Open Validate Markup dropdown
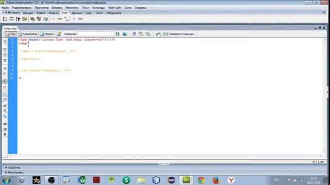 click(x=158, y=34)
